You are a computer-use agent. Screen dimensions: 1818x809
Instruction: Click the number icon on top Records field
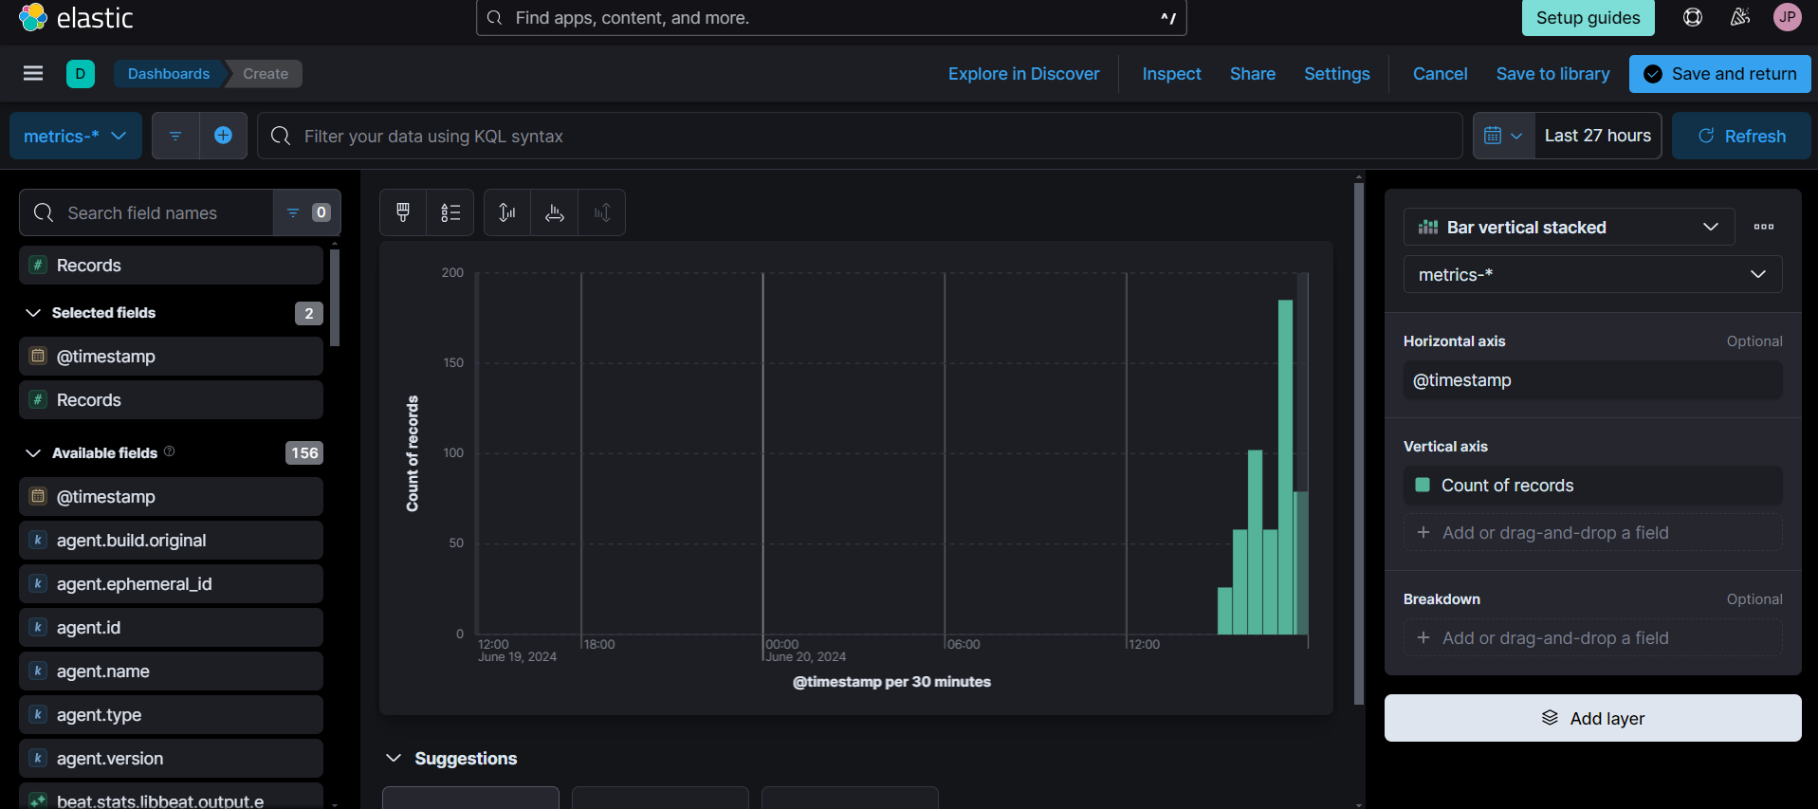38,266
